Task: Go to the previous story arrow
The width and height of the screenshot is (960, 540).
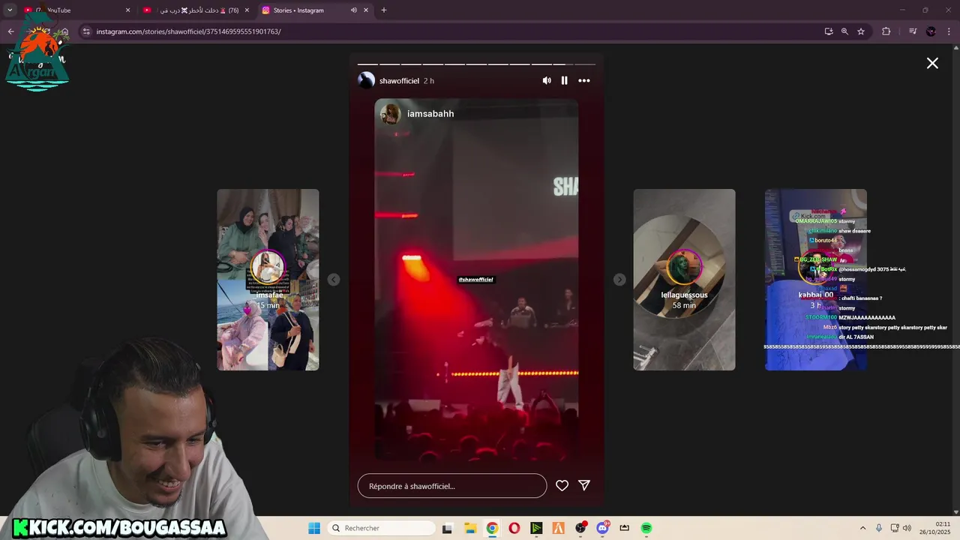Action: coord(334,280)
